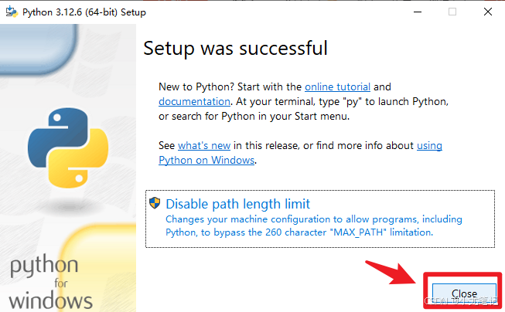
Task: Click the greyed-out maximize window icon
Action: [x=452, y=12]
